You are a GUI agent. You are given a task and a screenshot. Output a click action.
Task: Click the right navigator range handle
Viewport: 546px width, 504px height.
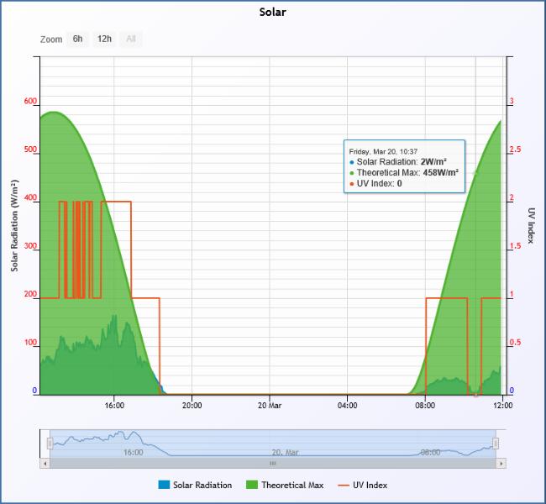(496, 443)
